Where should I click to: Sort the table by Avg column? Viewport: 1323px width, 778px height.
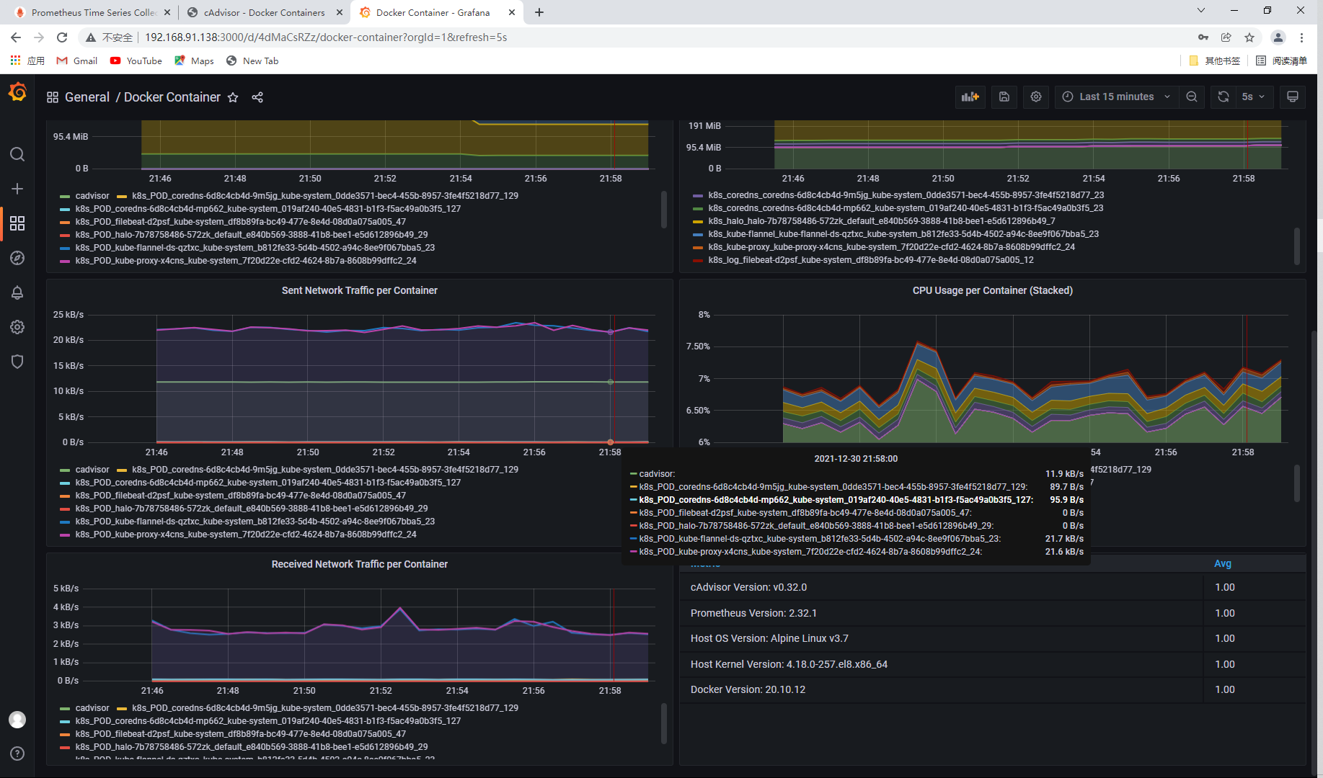point(1223,563)
